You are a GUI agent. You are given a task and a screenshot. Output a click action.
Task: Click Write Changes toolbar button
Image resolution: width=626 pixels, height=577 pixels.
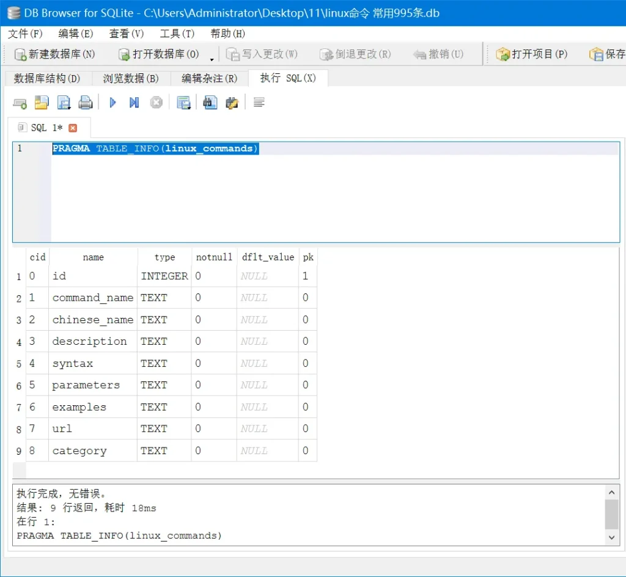tap(262, 54)
